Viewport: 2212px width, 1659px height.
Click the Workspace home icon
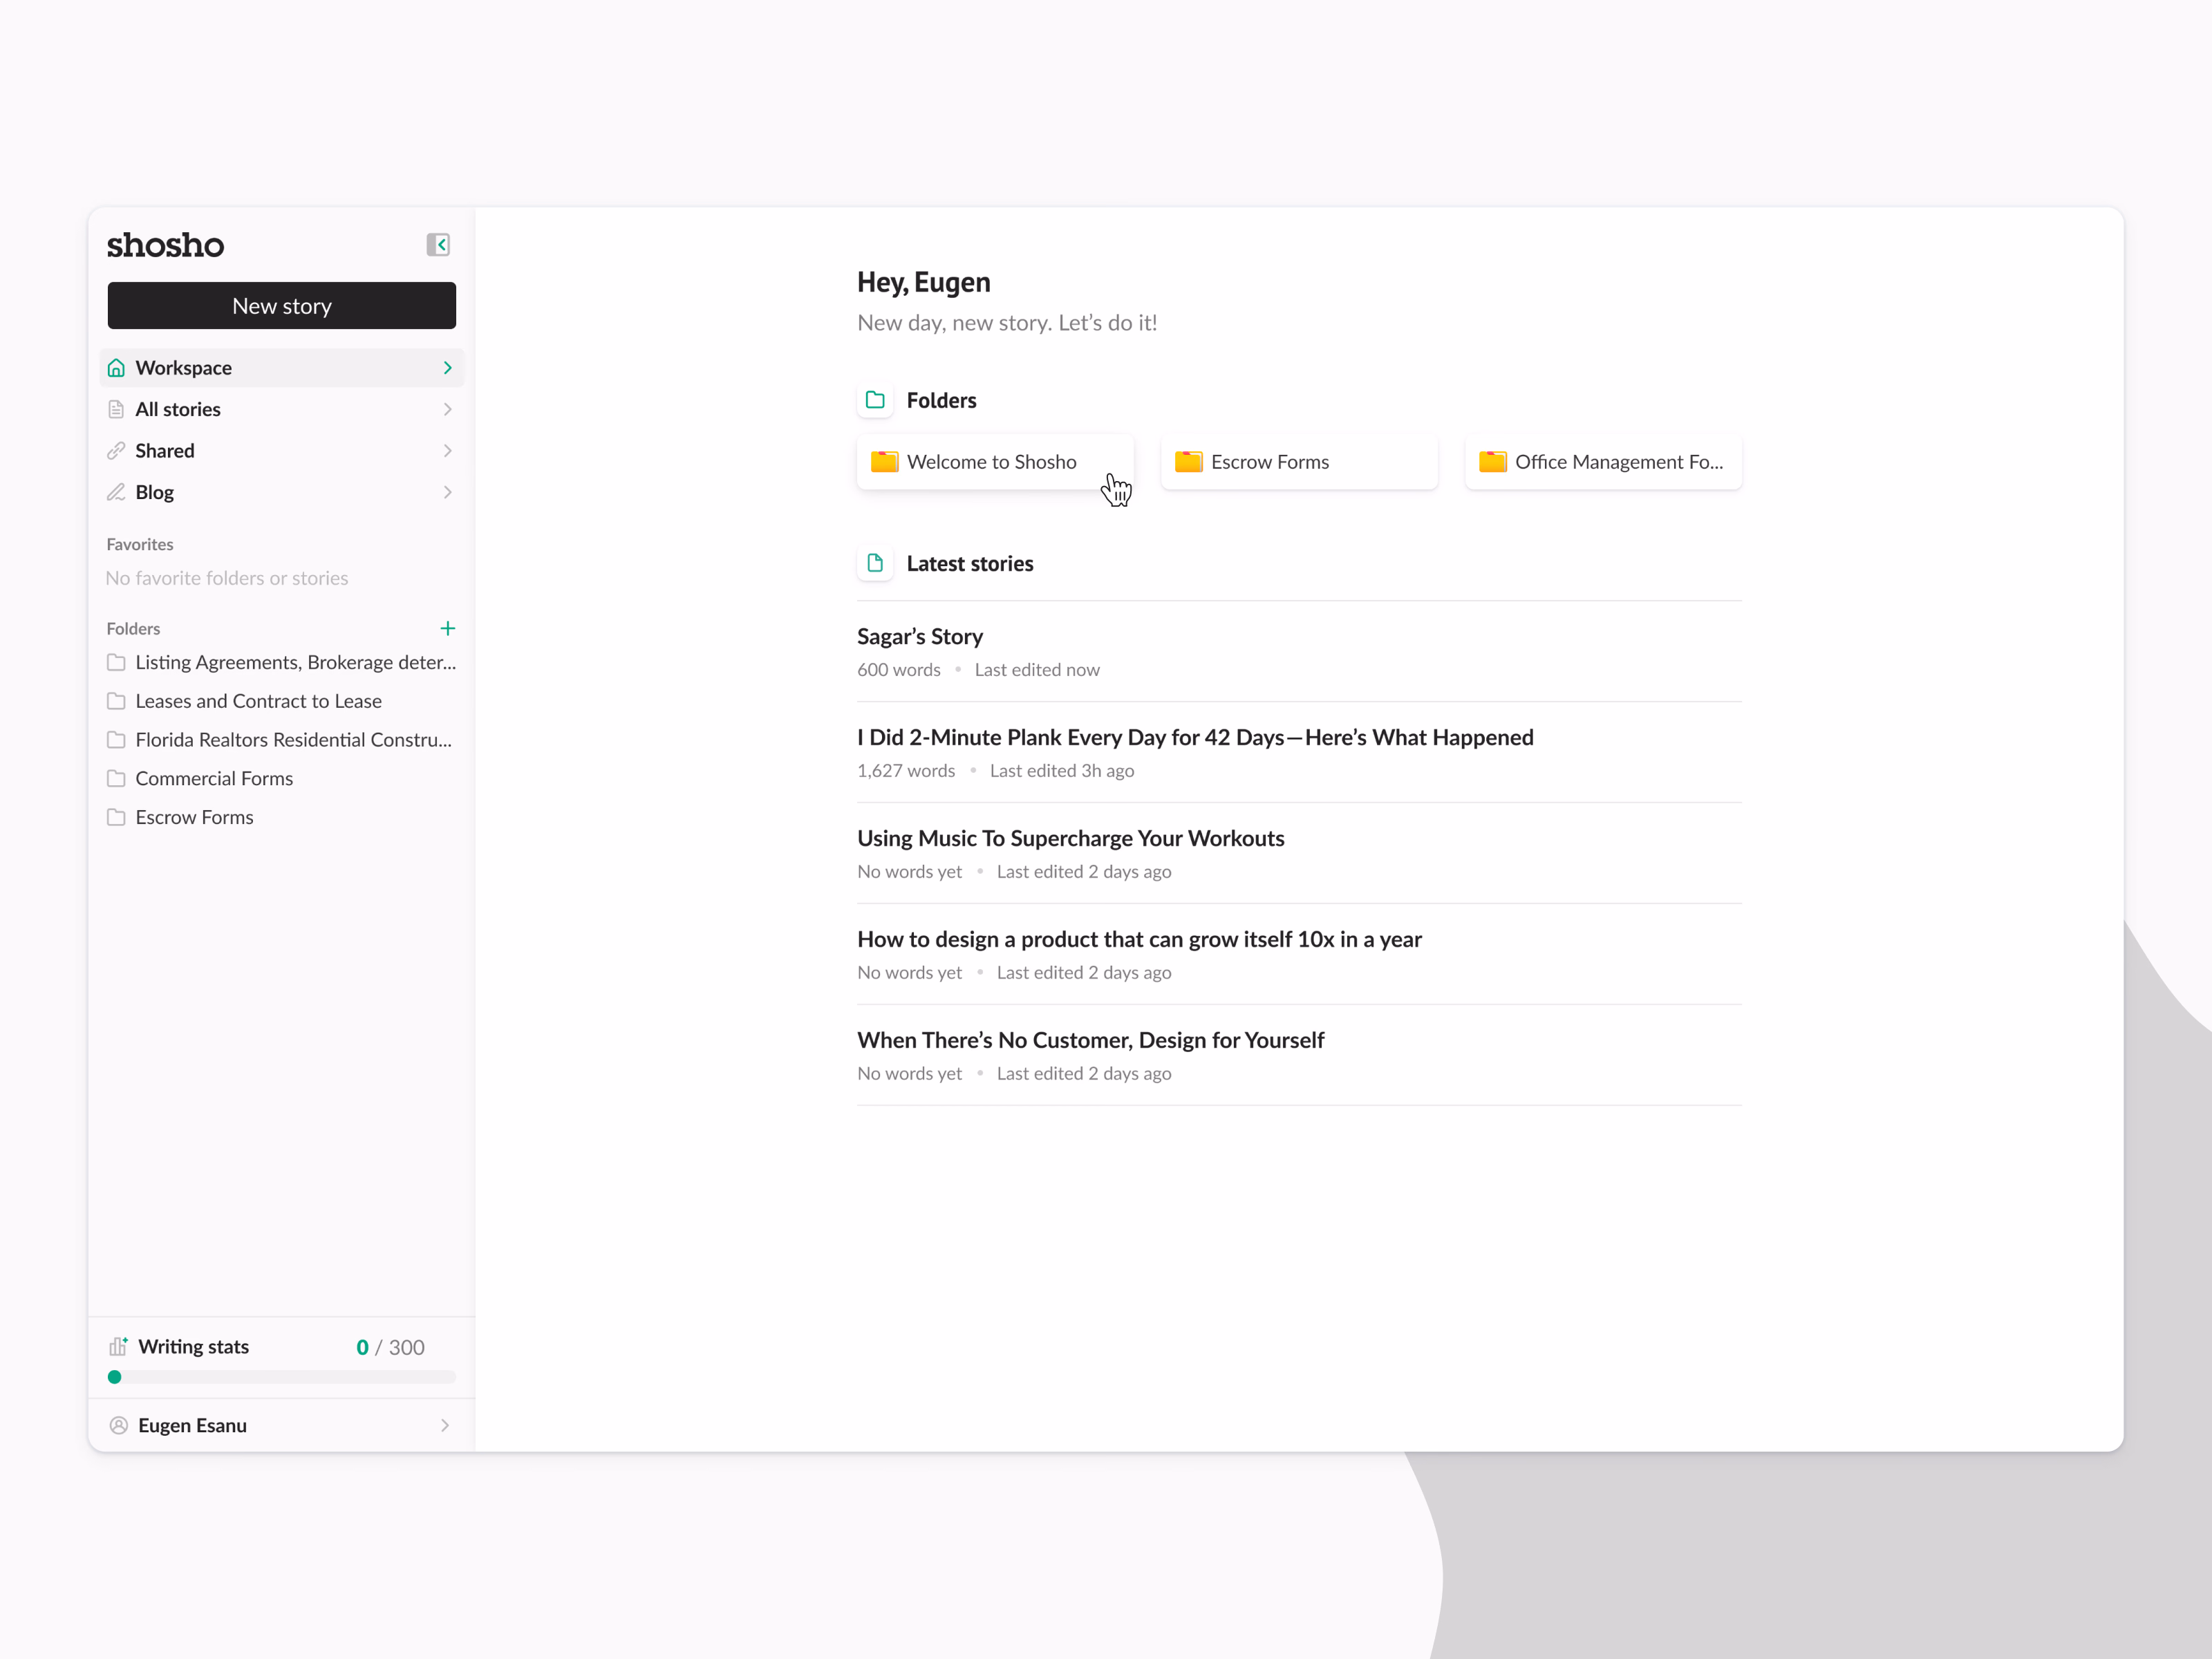[116, 368]
